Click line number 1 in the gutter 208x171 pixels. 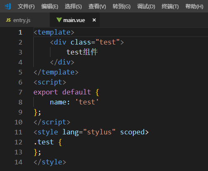[20, 32]
